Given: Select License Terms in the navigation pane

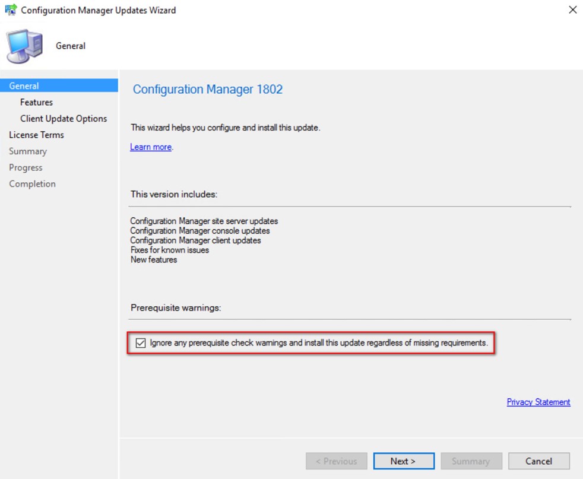Looking at the screenshot, I should pos(36,135).
